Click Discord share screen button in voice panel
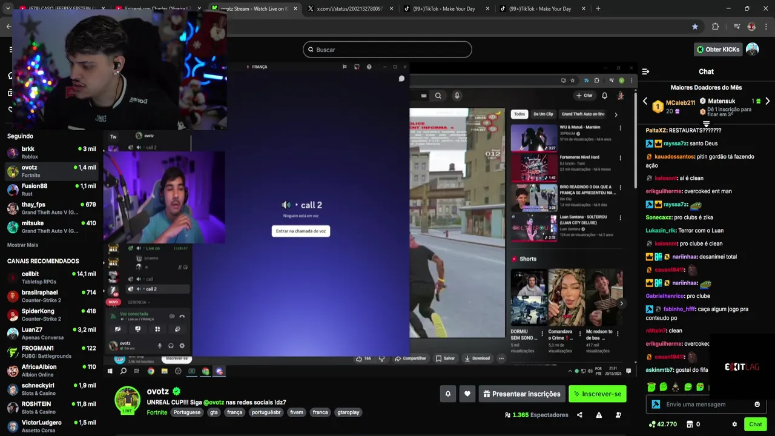The width and height of the screenshot is (775, 436). pos(137,329)
